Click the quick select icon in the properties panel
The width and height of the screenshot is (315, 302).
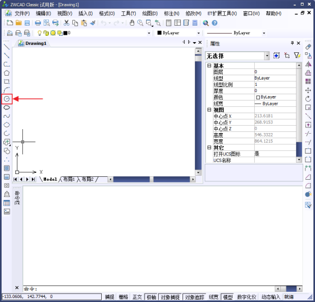tap(297, 56)
